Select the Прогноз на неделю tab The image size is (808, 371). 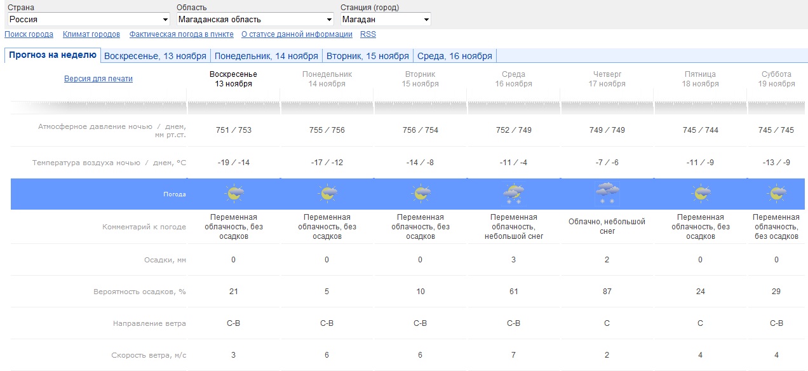click(x=53, y=55)
